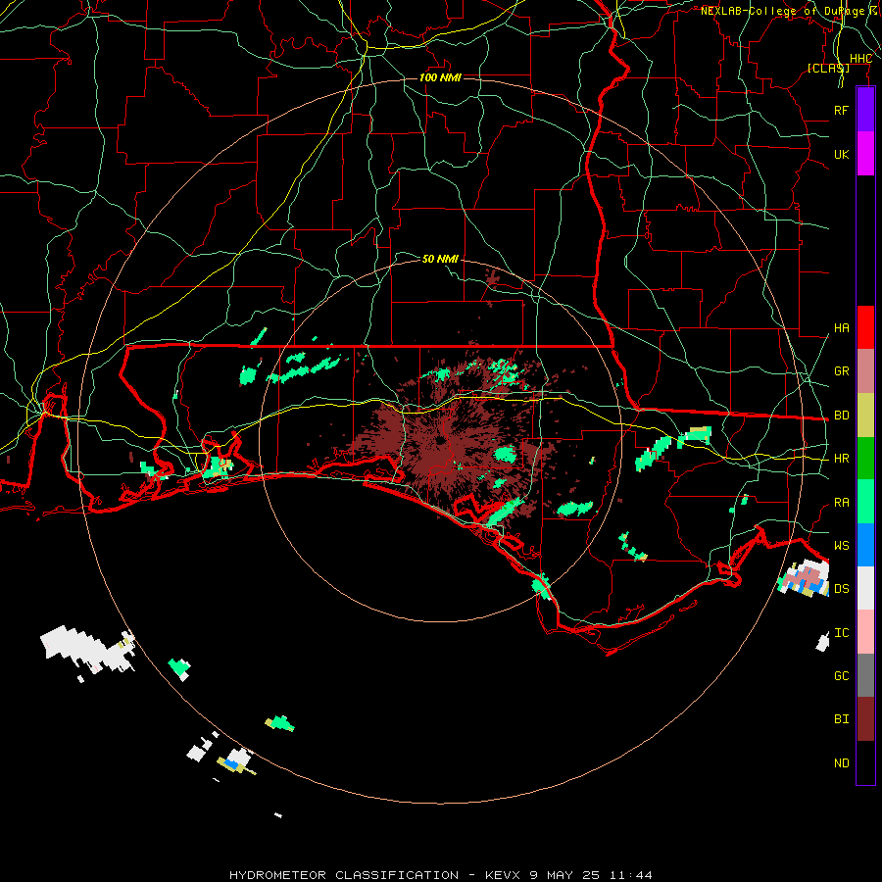Click the RA legend label
882x882 pixels.
pos(841,503)
